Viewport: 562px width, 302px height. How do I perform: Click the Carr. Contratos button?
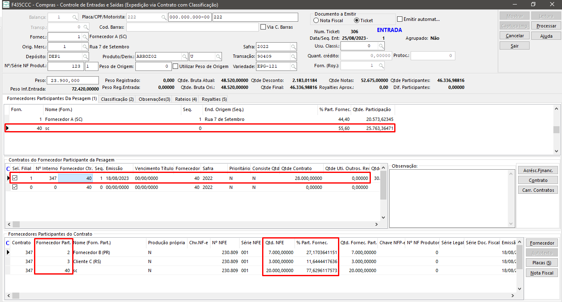click(538, 190)
